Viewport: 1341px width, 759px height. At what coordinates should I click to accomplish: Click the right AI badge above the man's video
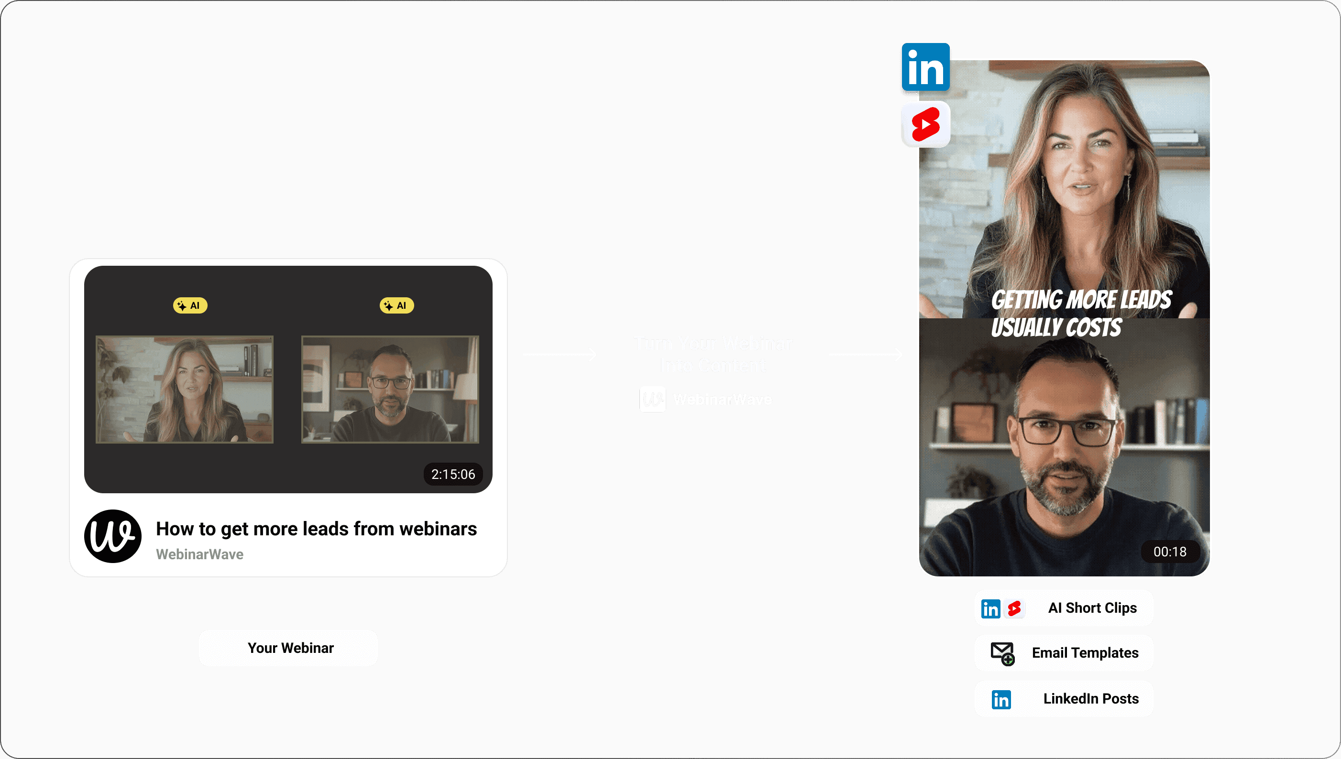click(x=396, y=305)
